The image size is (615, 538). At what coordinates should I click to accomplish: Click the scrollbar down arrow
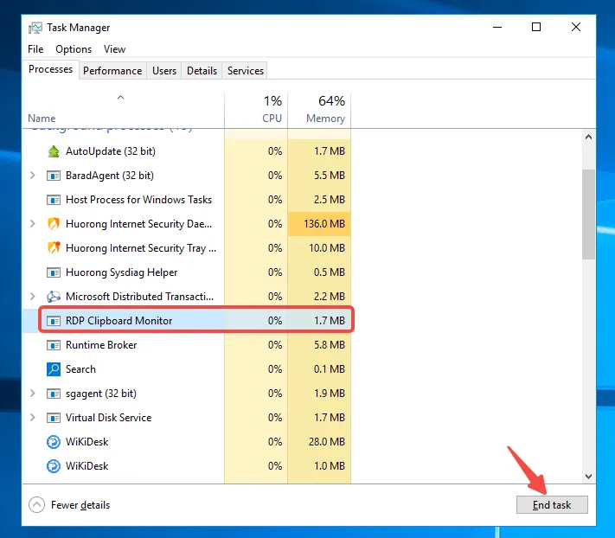click(588, 477)
